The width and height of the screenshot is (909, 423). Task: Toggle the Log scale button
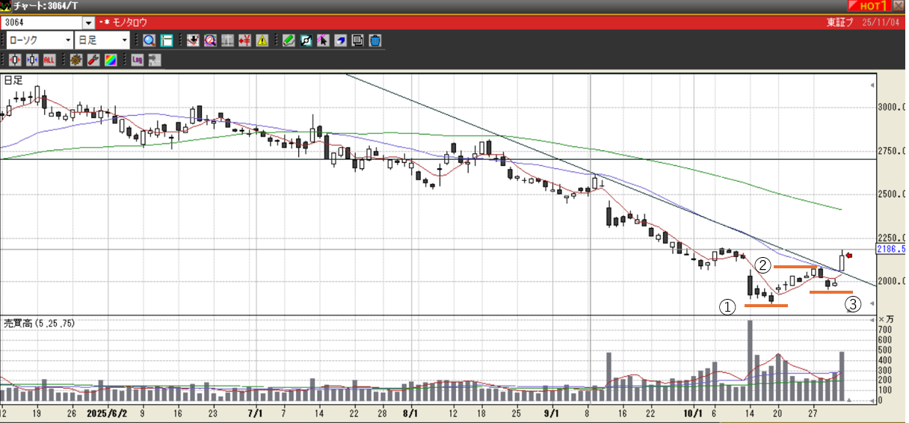click(137, 60)
